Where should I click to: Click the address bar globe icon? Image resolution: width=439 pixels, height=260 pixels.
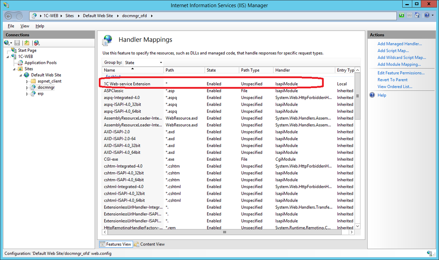tap(34, 16)
